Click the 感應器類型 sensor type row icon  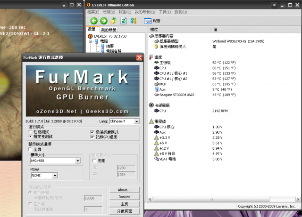point(156,41)
